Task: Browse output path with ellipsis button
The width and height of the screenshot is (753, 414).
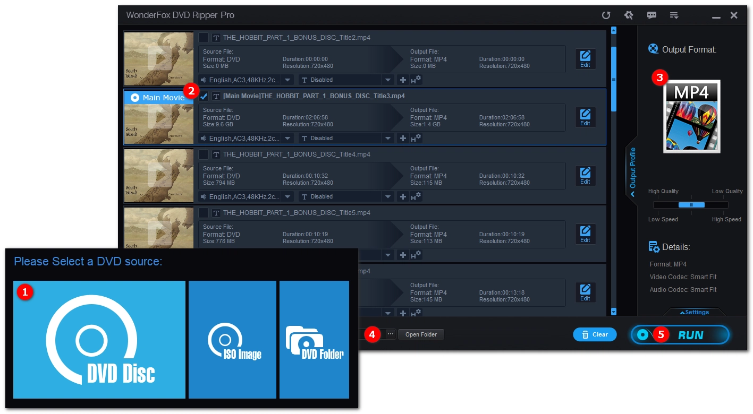Action: (391, 334)
